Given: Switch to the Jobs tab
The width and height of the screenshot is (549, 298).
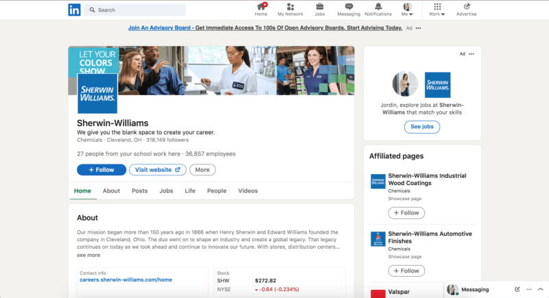Looking at the screenshot, I should [166, 190].
